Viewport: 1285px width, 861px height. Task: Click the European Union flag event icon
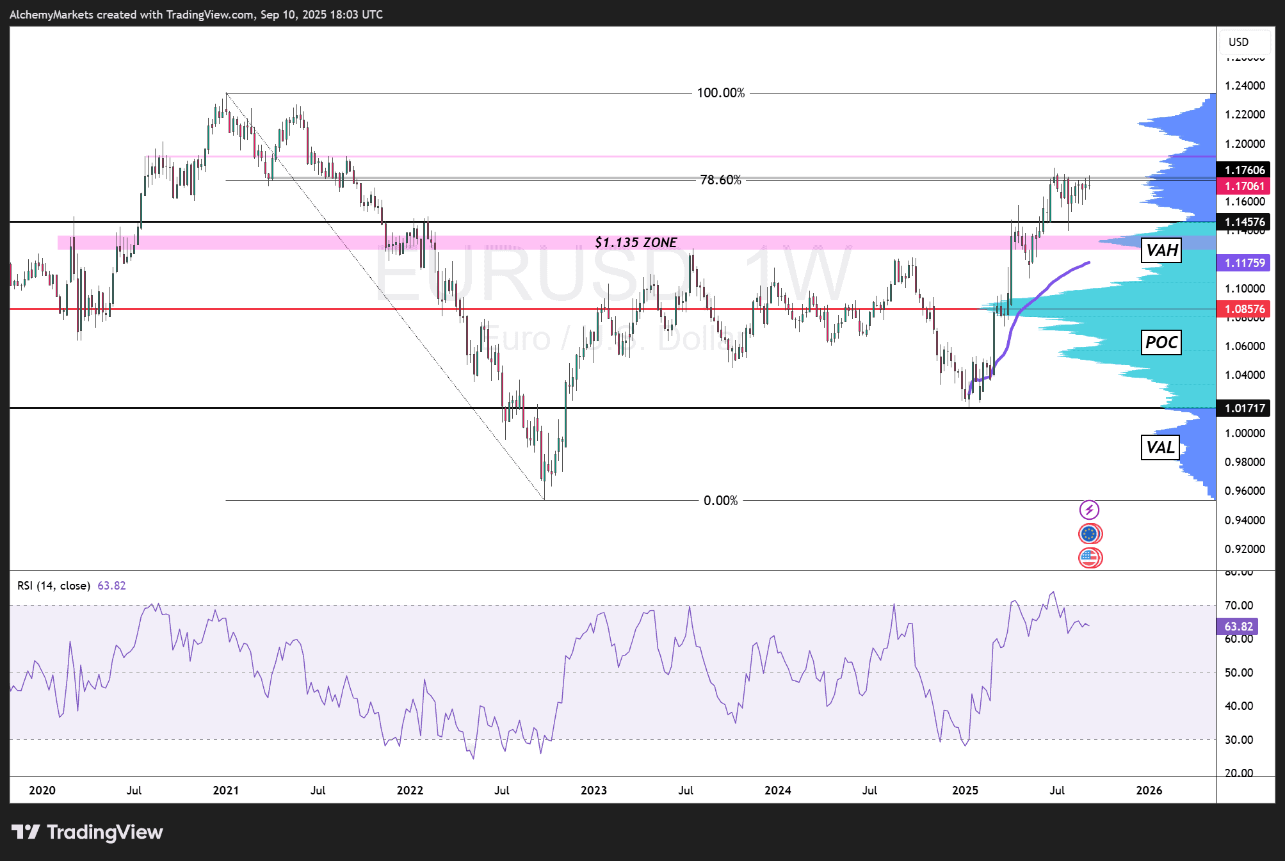point(1090,534)
